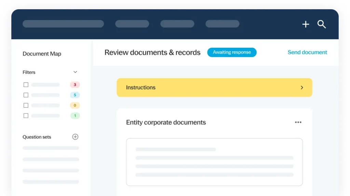
Task: Expand the yellow Instructions banner arrow
Action: click(301, 88)
